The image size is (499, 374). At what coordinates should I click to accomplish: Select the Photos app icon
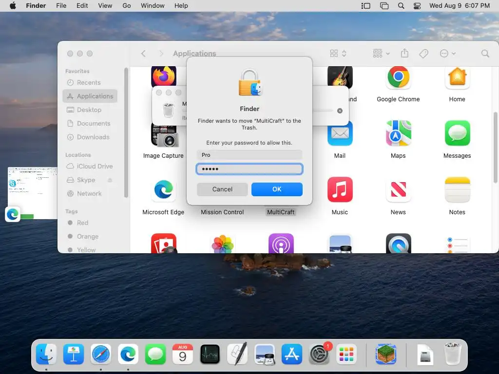[222, 244]
